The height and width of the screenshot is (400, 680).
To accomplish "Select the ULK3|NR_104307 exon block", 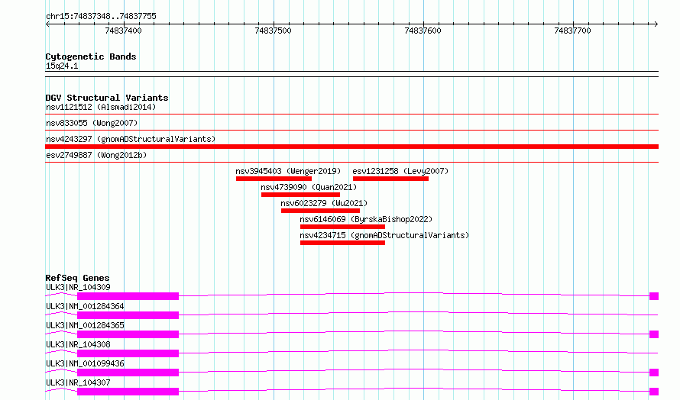I will (128, 392).
